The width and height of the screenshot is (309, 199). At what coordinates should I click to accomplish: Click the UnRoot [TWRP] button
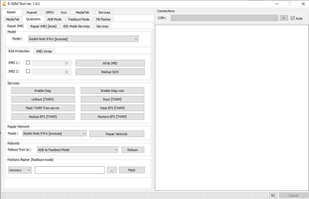pos(43,99)
